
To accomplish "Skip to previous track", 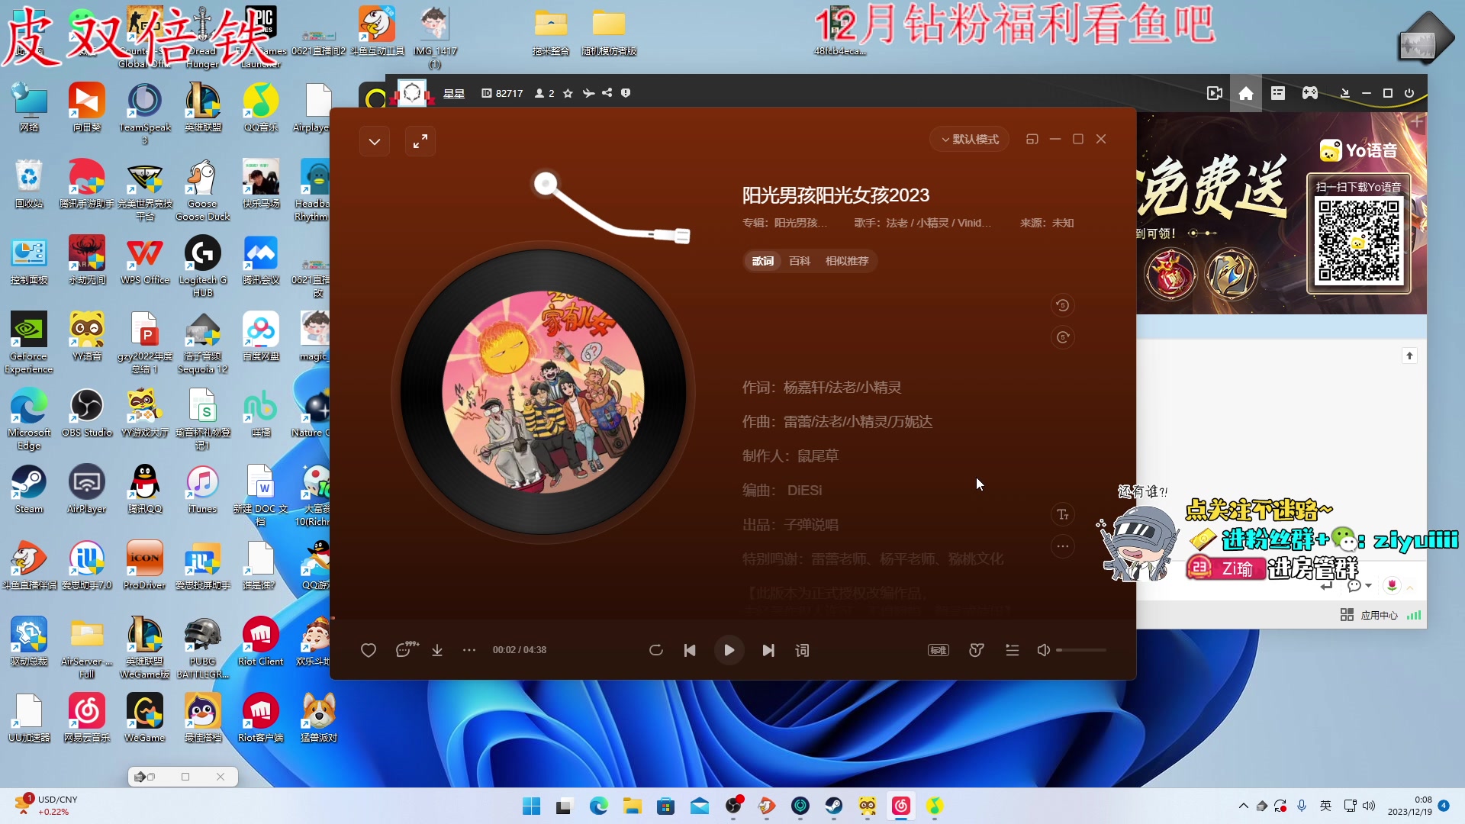I will coord(690,650).
